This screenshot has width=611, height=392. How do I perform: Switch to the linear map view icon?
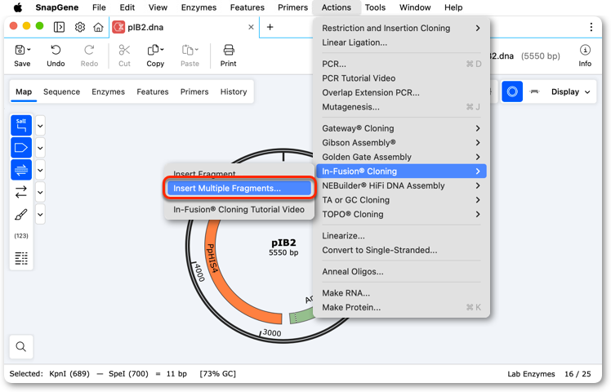click(534, 91)
